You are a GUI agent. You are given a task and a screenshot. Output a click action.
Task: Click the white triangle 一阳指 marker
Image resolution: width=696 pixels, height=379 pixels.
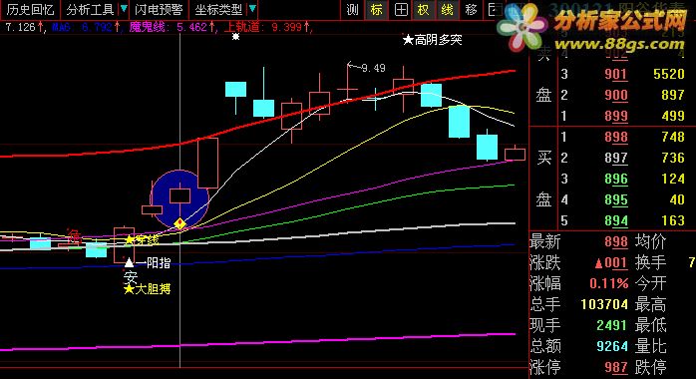129,262
